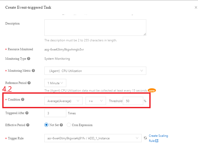Click Effective Period label help icon

pos(28,125)
